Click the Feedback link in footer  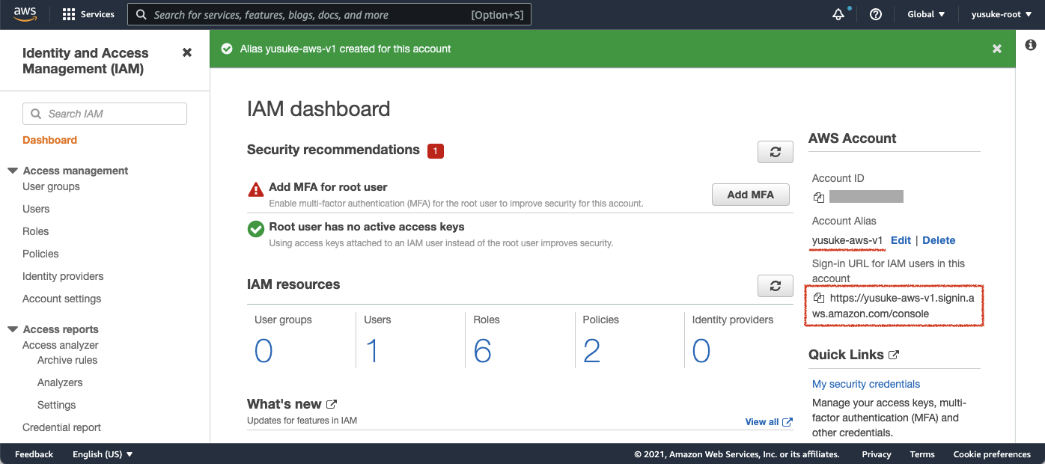point(34,454)
